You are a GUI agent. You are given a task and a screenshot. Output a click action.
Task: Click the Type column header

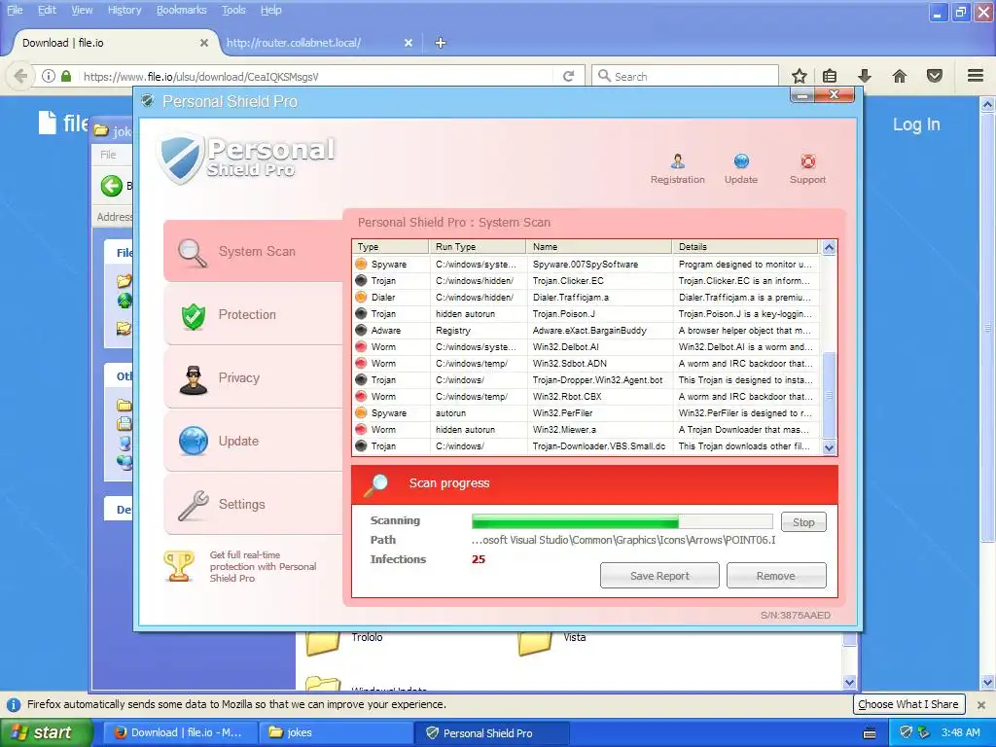391,246
